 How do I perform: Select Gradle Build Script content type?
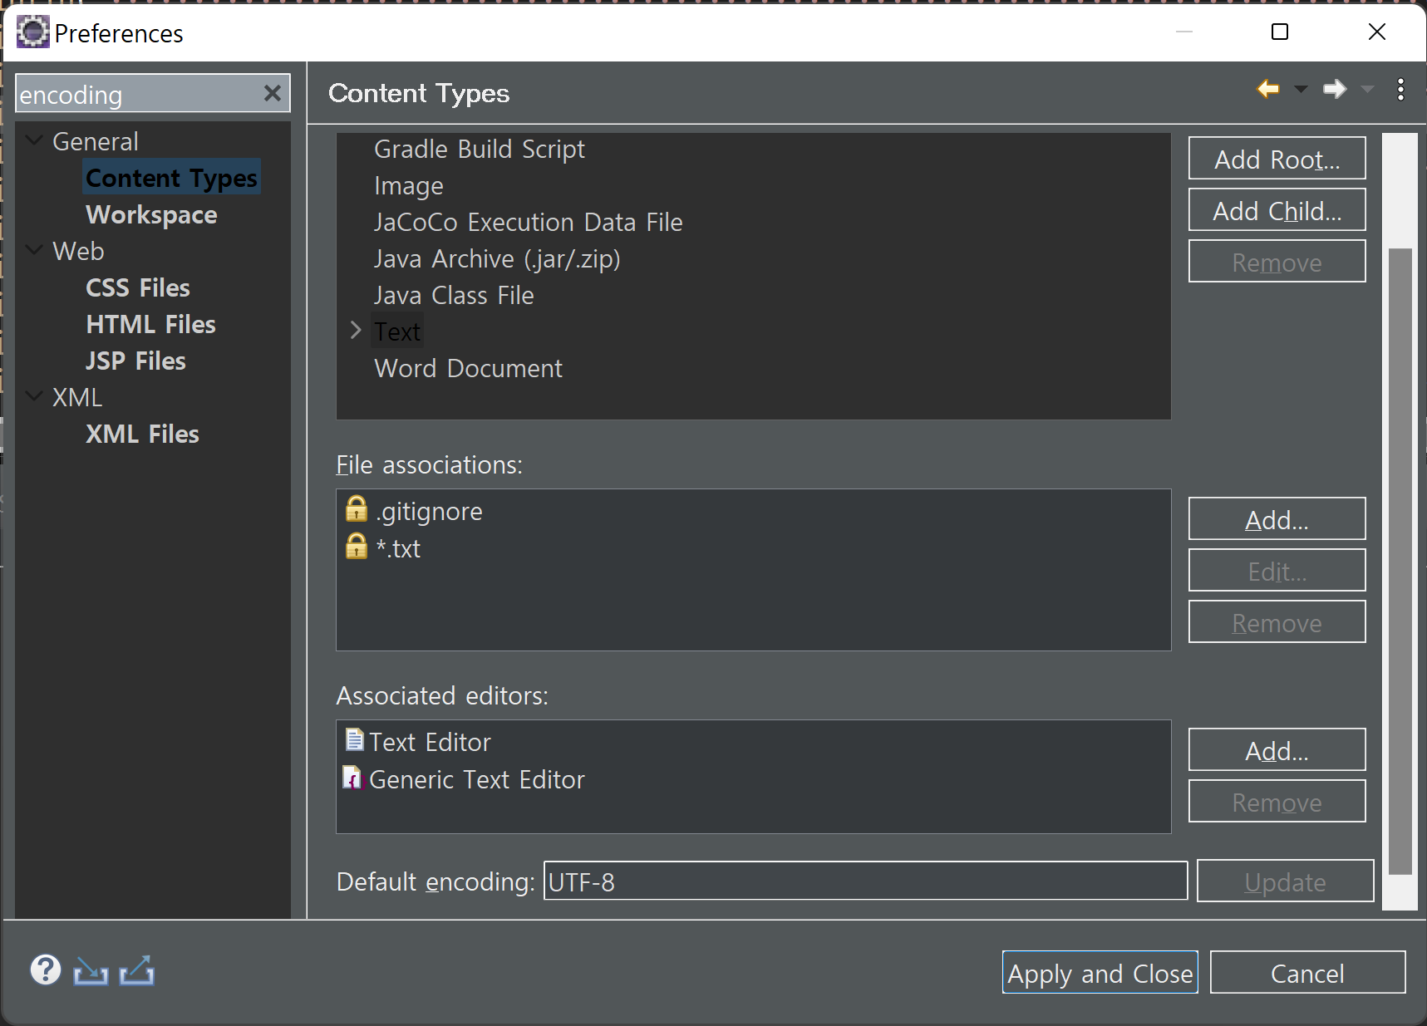[480, 149]
